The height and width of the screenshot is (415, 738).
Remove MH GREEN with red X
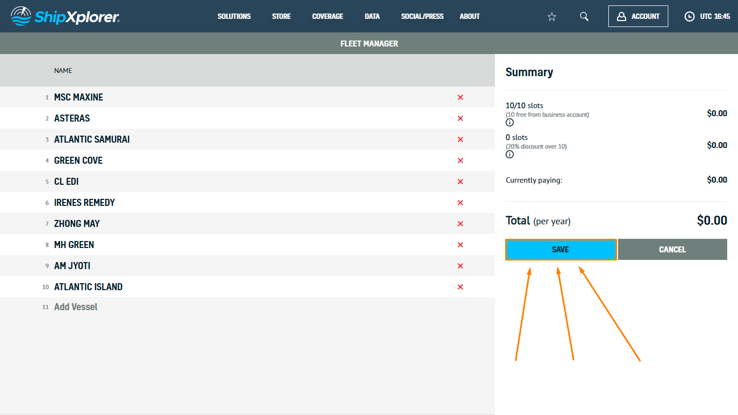point(460,245)
